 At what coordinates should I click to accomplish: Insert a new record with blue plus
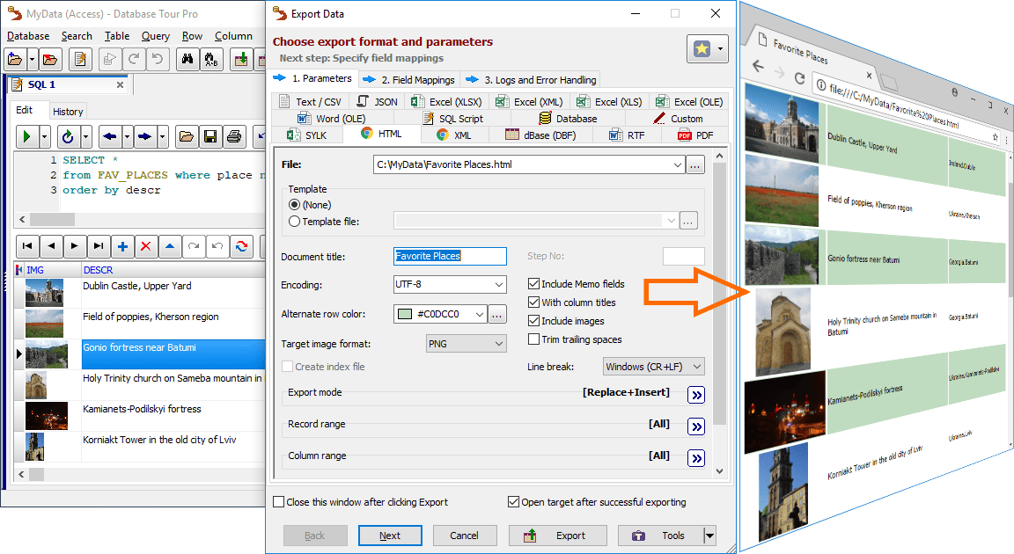click(122, 246)
